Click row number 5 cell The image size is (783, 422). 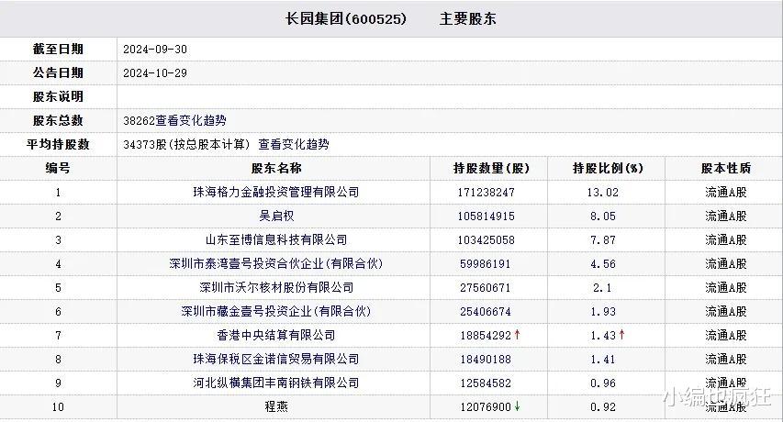coord(58,288)
